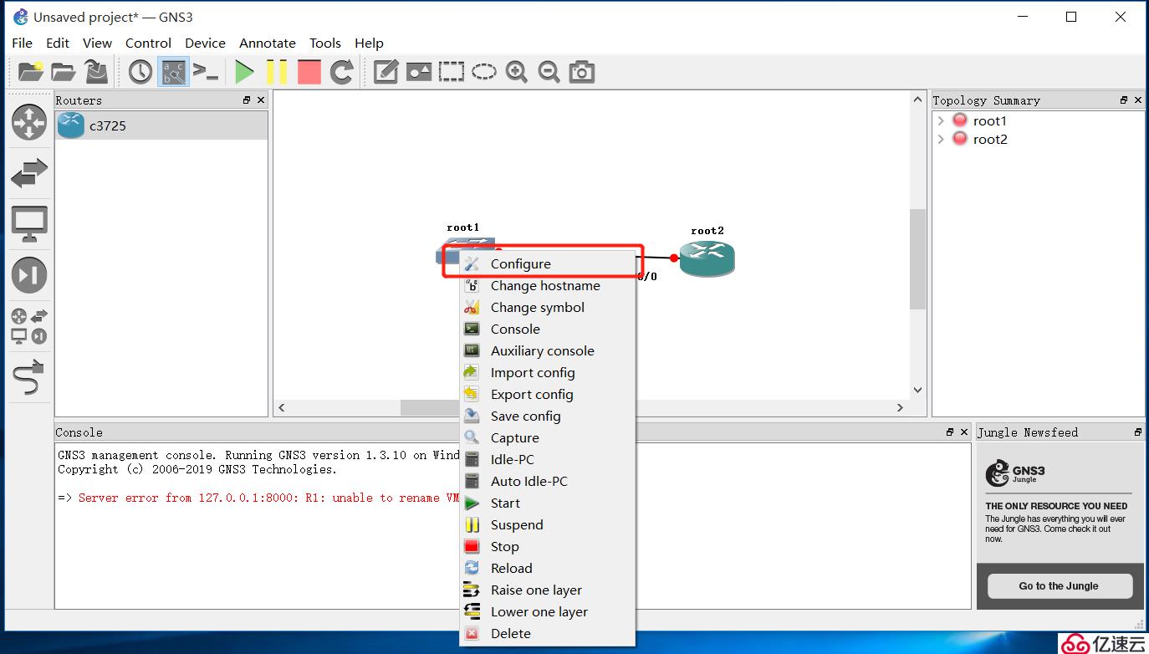Open snapshot manager clock icon
Viewport: 1149px width, 654px height.
140,72
